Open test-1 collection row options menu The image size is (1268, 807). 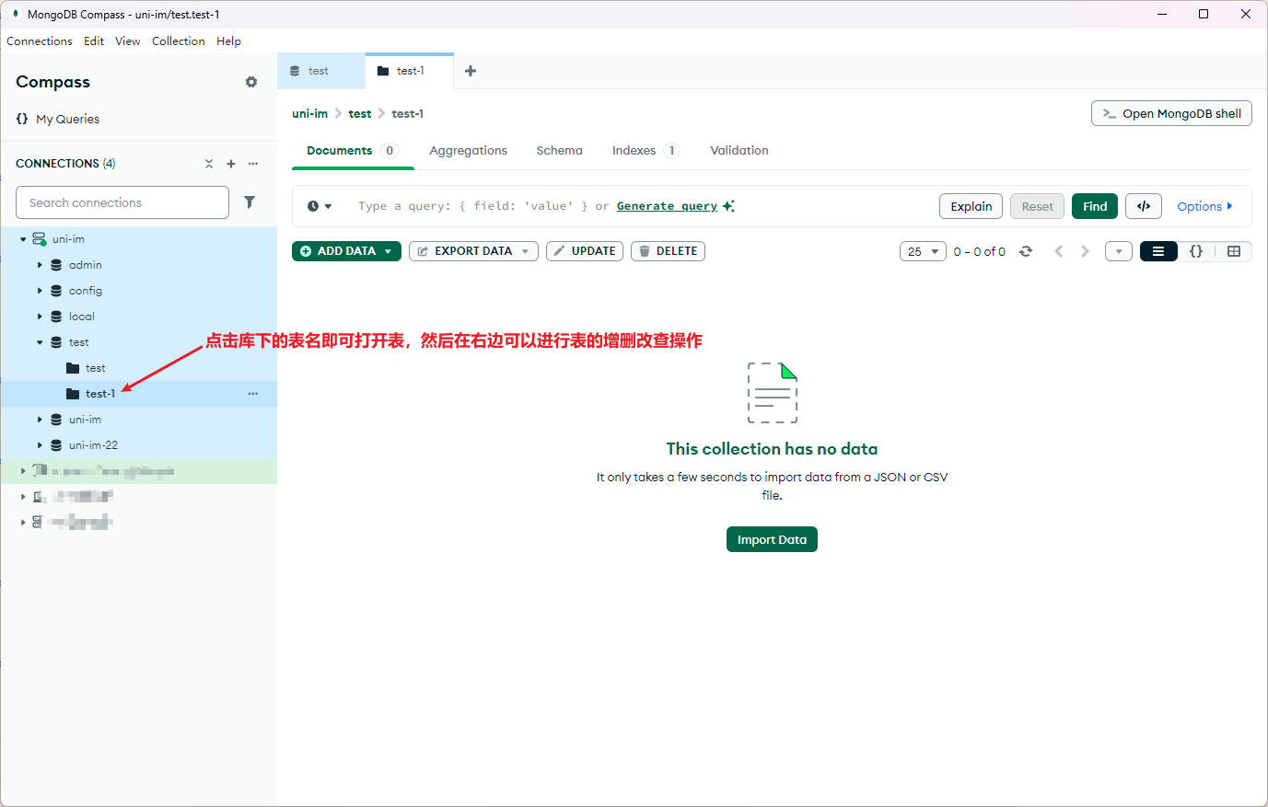[253, 394]
